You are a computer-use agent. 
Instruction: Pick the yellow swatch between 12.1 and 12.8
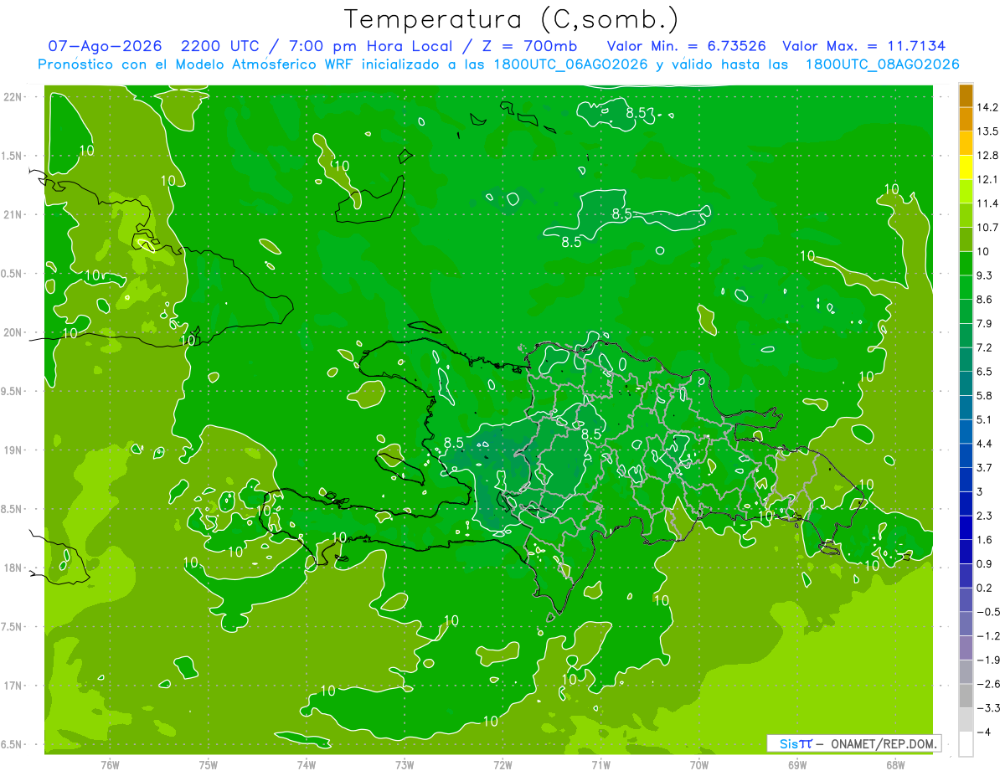point(966,167)
